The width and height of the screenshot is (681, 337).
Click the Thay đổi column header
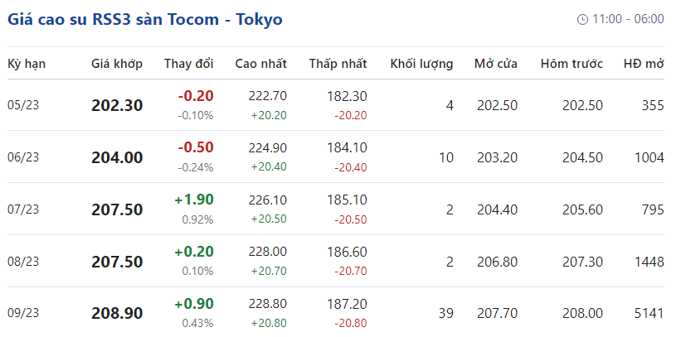pos(189,64)
